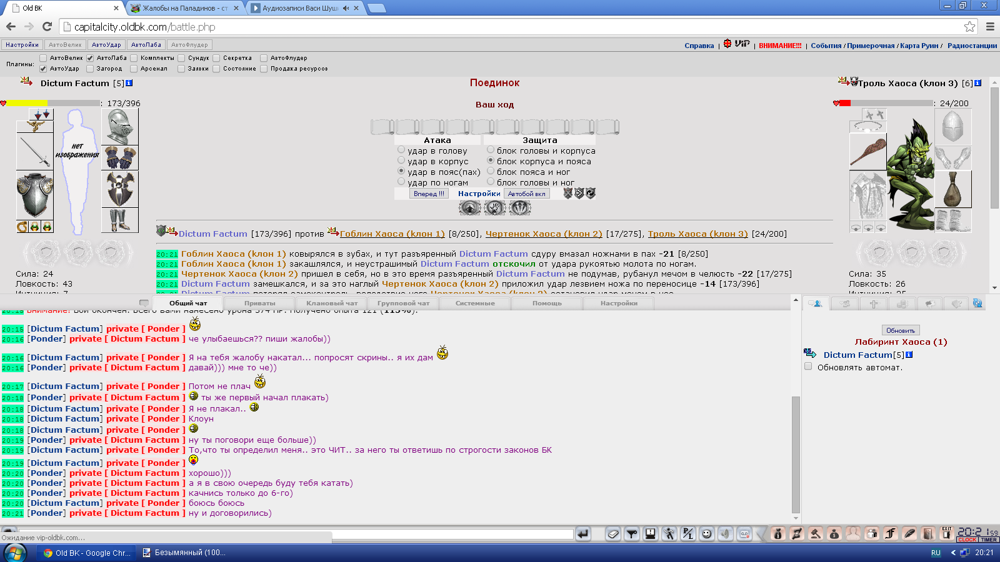This screenshot has height=562, width=1000.
Task: Uncheck the АвтоЛаба plugin checkbox
Action: point(90,58)
